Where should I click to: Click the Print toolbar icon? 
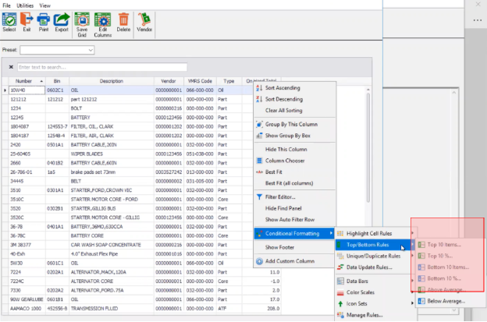(x=44, y=19)
